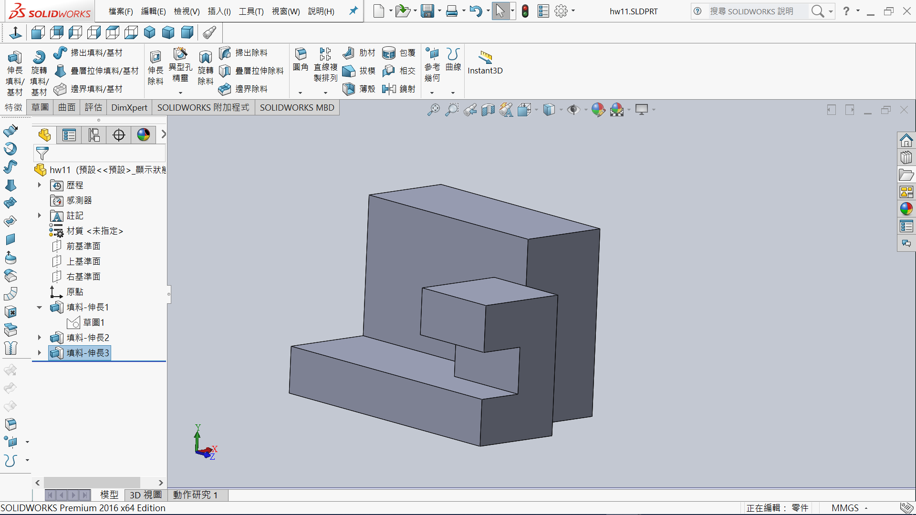
Task: Click the zoom to fit icon
Action: click(x=433, y=110)
